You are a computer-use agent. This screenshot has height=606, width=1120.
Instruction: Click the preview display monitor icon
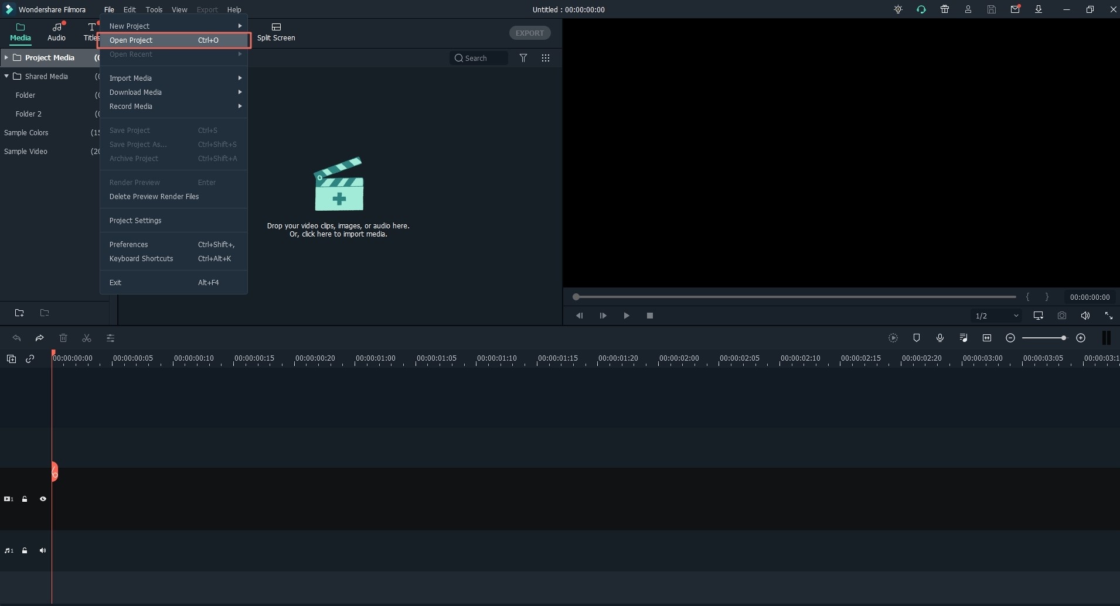(1039, 316)
